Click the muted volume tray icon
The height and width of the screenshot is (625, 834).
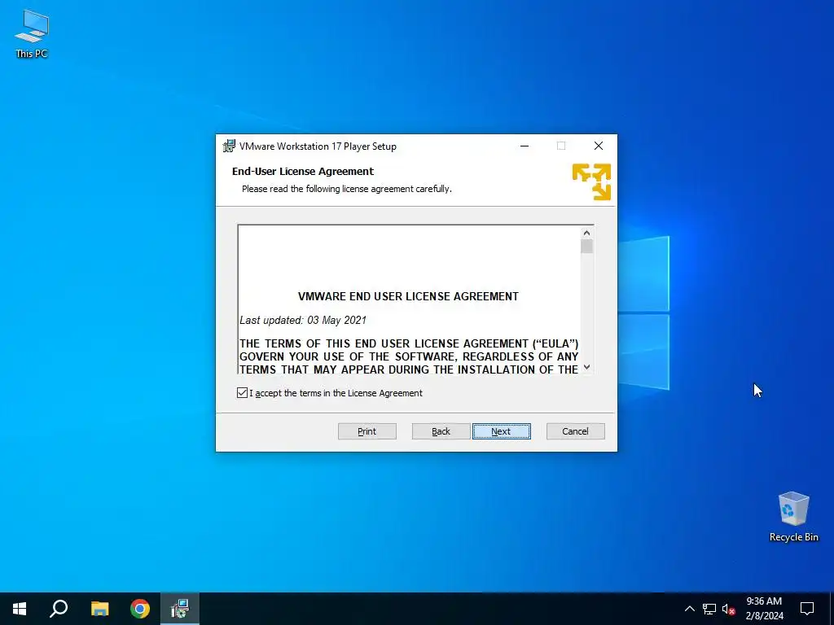click(x=728, y=609)
